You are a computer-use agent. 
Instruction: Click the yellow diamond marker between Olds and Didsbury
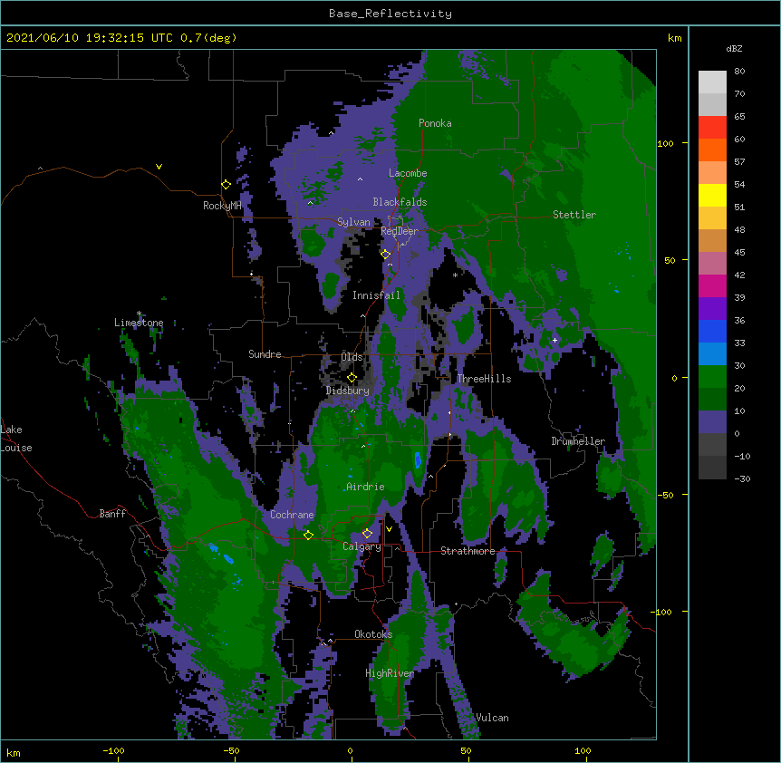click(x=352, y=378)
